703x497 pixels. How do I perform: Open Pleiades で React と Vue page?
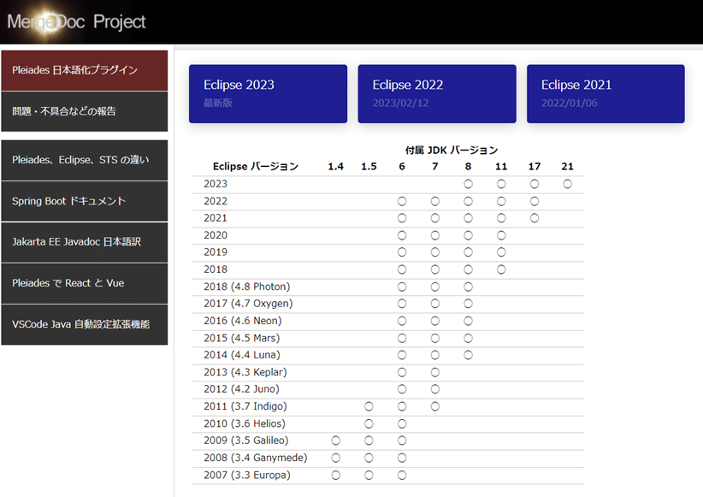pyautogui.click(x=85, y=283)
